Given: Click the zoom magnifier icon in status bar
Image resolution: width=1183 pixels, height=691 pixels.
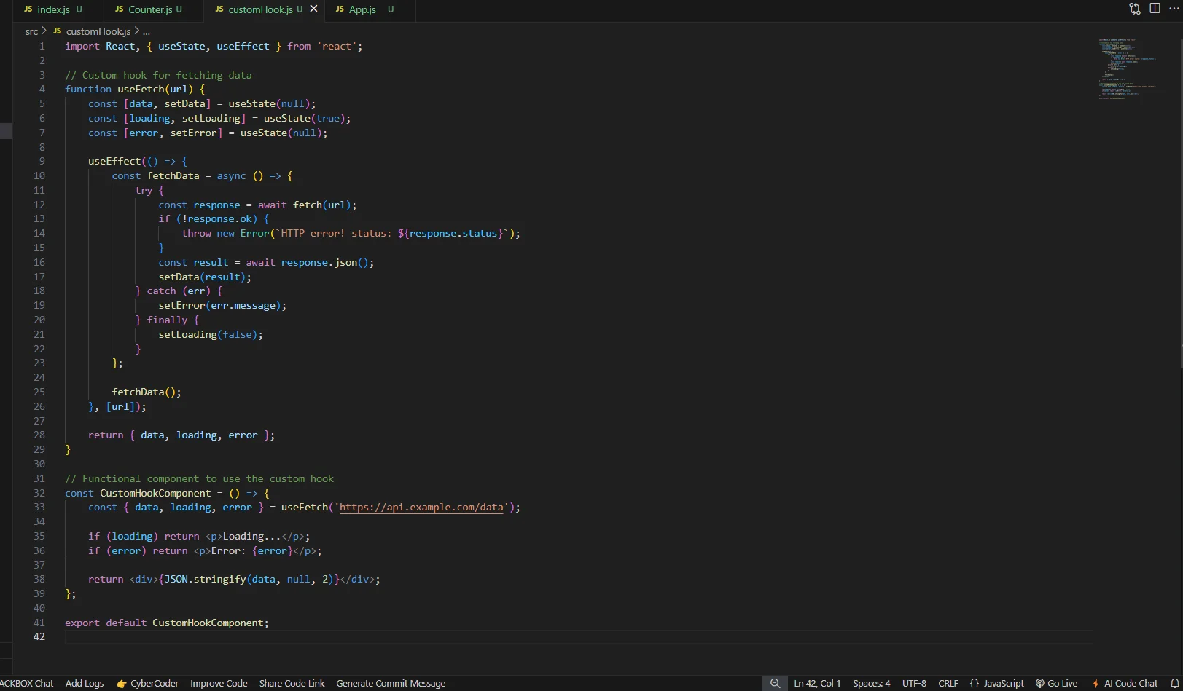Looking at the screenshot, I should [775, 683].
